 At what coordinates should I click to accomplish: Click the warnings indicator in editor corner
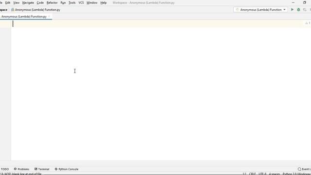pyautogui.click(x=308, y=23)
